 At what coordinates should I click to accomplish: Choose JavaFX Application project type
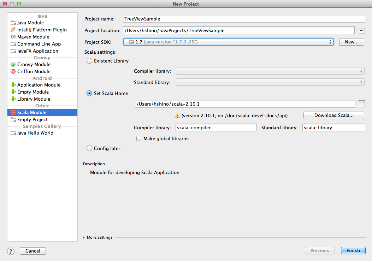tap(42, 51)
